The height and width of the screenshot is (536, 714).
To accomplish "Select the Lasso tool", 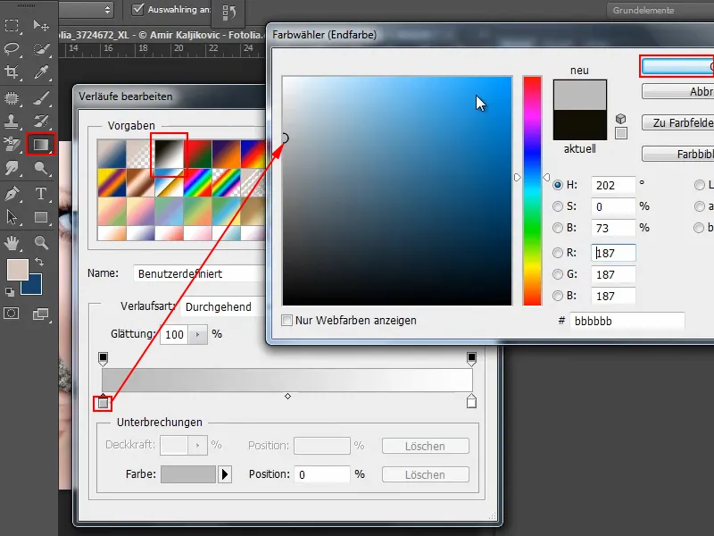I will pos(12,49).
